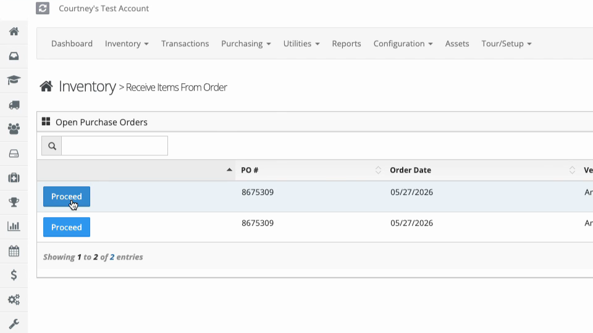Click the medical kit sidebar icon
Screen dimensions: 593x333
point(14,178)
